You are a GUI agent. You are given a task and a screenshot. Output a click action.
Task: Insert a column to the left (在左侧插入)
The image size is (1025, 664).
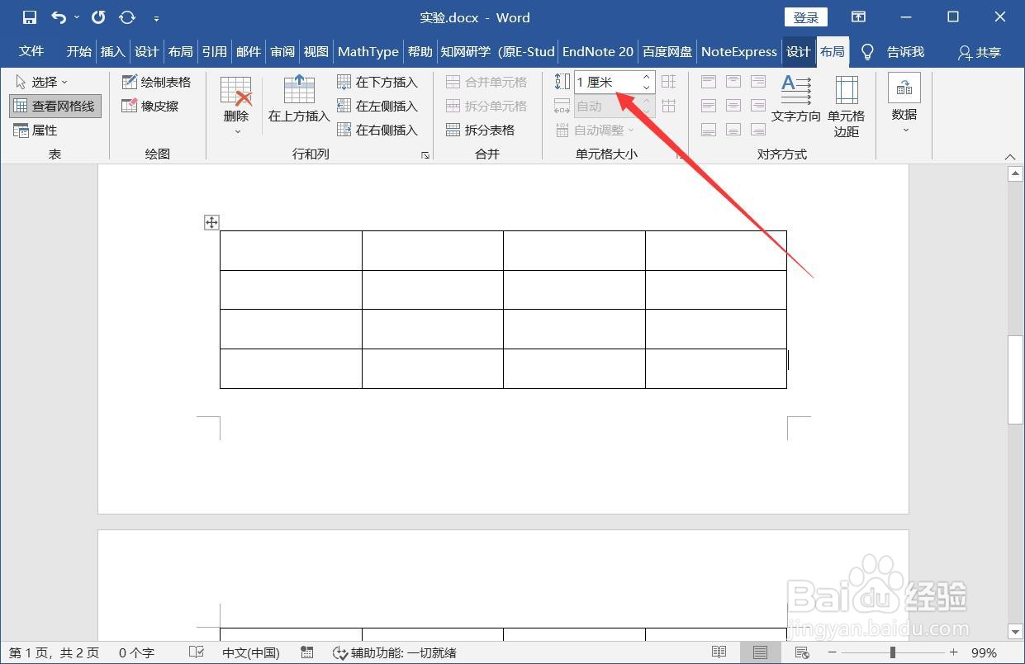tap(382, 106)
